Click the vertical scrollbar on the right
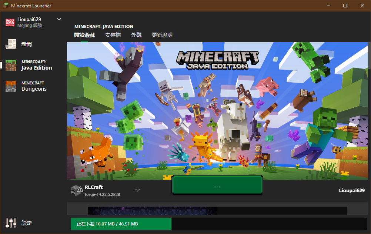This screenshot has height=234, width=371. click(370, 55)
